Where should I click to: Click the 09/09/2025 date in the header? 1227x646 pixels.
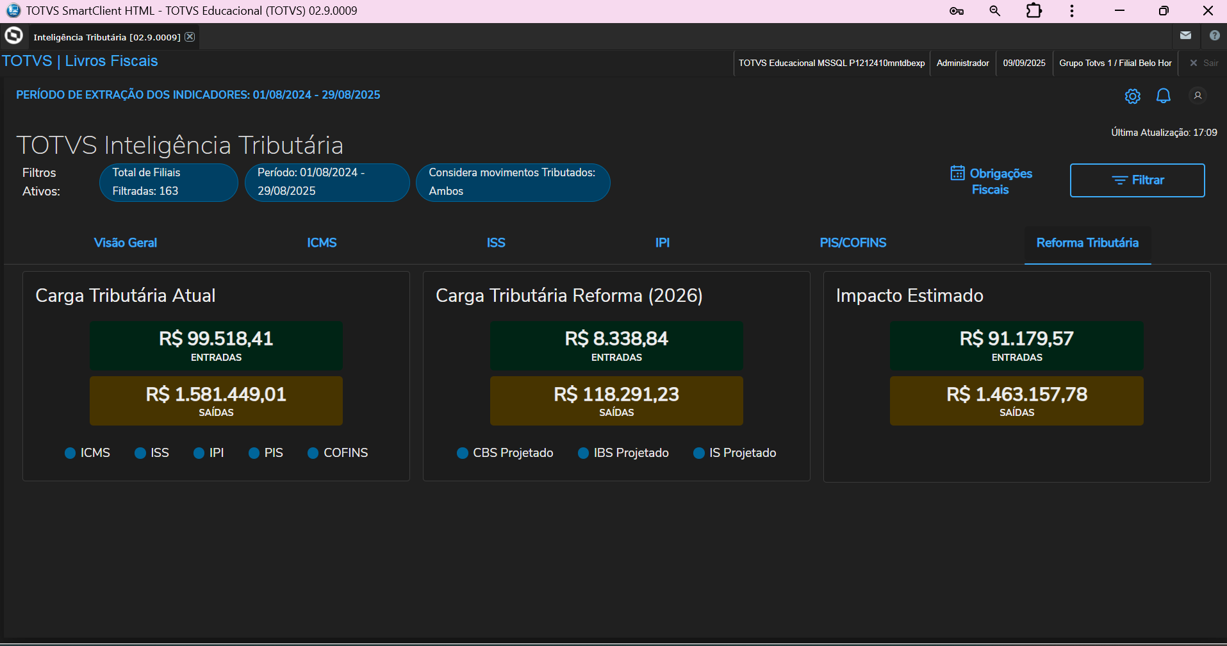(1025, 63)
